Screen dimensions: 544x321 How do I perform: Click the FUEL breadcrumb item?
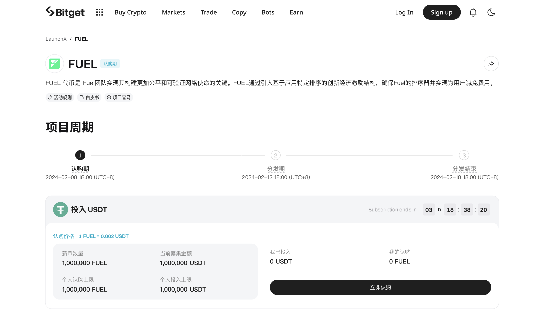point(81,39)
